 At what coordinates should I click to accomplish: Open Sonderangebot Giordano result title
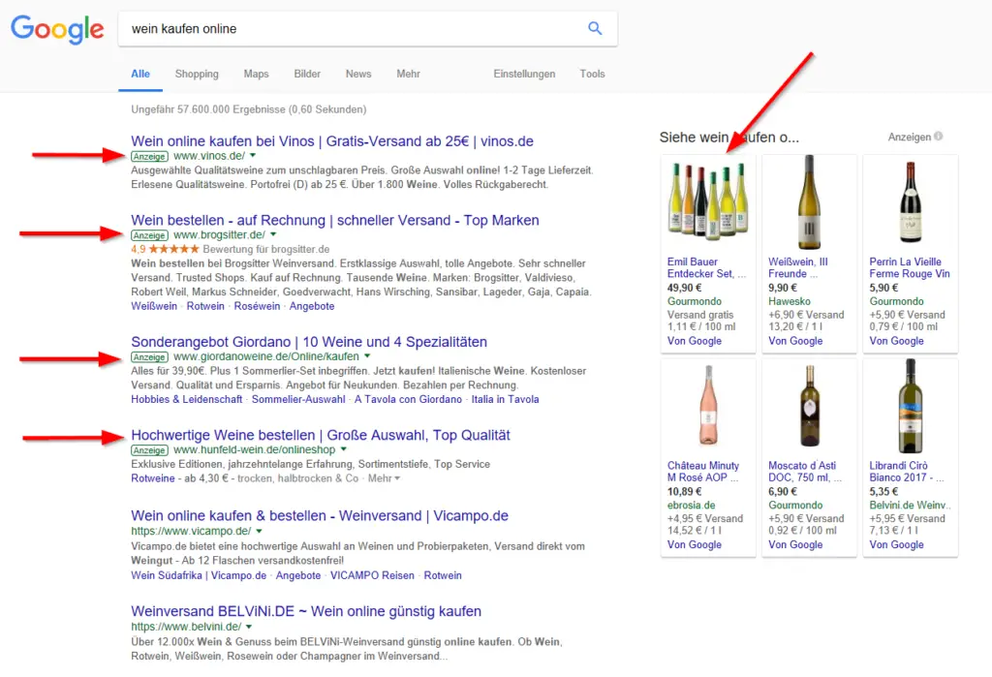pos(309,342)
